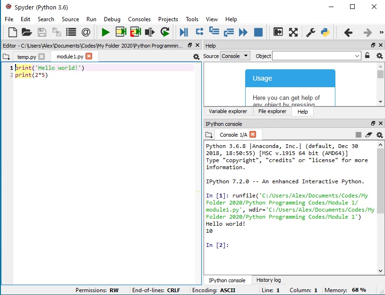385x295 pixels.
Task: Switch to the temp.py editor tab
Action: coord(26,57)
